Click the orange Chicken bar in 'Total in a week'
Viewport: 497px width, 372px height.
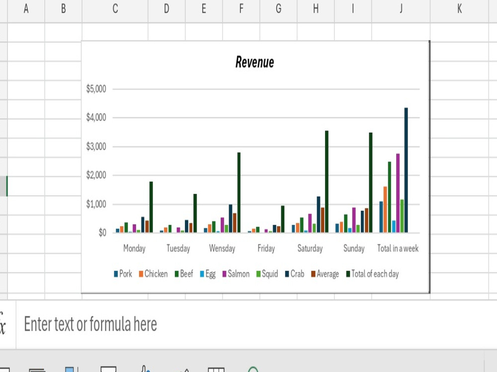click(385, 210)
